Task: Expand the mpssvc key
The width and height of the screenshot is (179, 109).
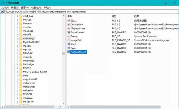Action: tap(17, 50)
